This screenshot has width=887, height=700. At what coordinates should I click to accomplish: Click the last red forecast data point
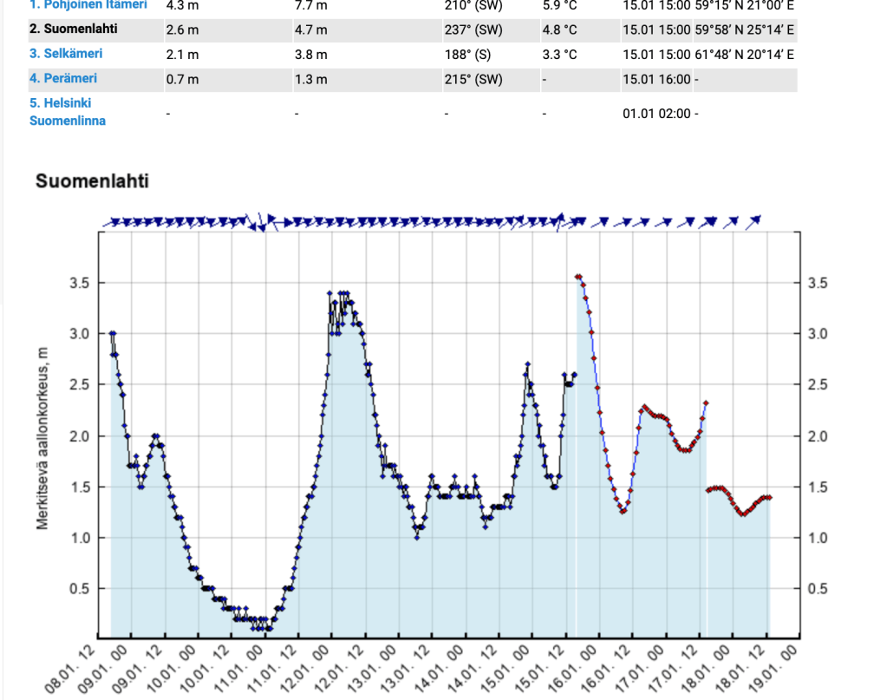[769, 498]
